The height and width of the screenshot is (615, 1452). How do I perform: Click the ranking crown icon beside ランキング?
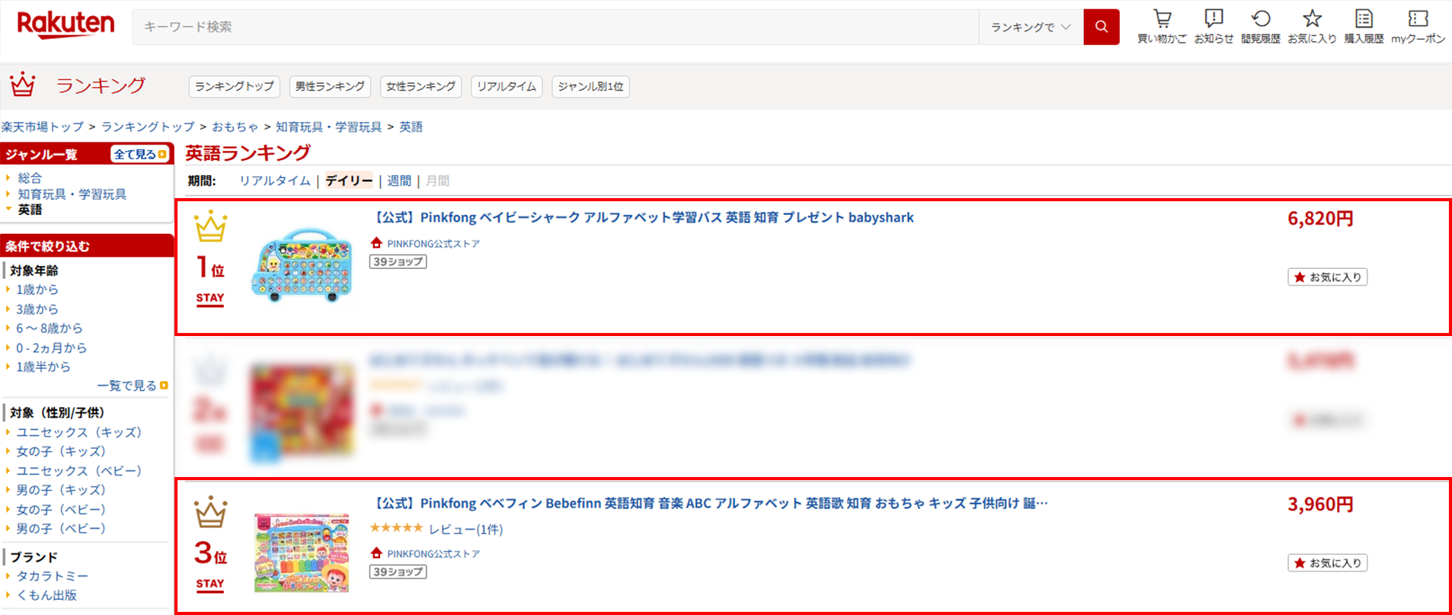pyautogui.click(x=23, y=85)
